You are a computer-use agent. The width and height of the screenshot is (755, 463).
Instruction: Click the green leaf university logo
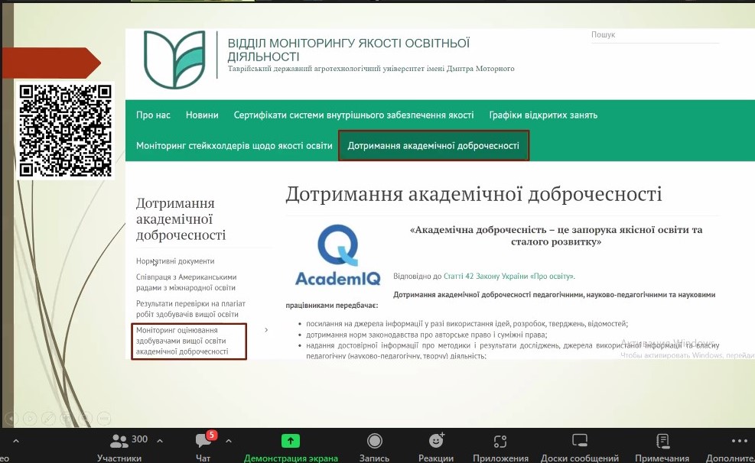pos(174,59)
